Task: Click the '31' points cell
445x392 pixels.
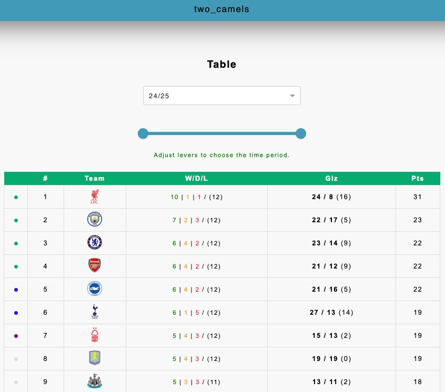Action: click(418, 197)
